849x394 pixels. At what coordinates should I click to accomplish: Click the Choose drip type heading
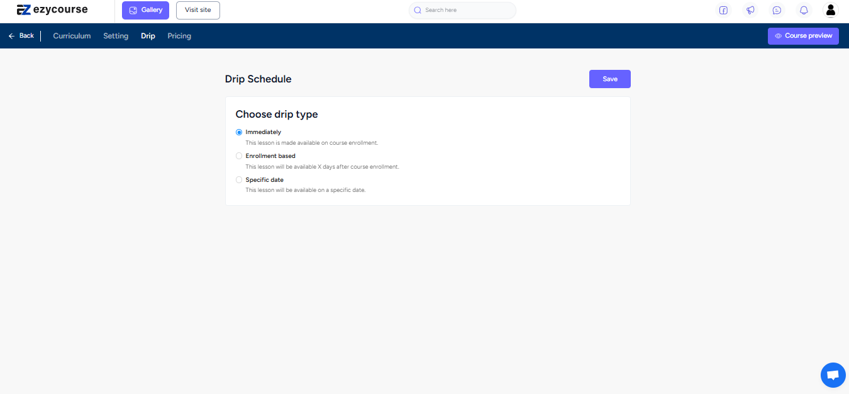(x=277, y=115)
